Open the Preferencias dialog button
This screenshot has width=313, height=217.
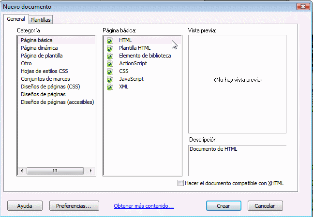point(74,206)
